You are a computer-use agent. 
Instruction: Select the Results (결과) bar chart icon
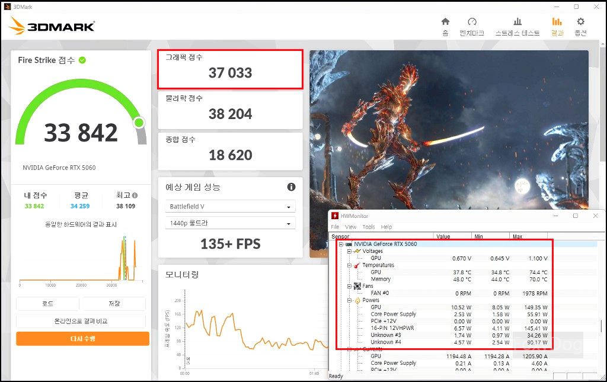[x=557, y=22]
